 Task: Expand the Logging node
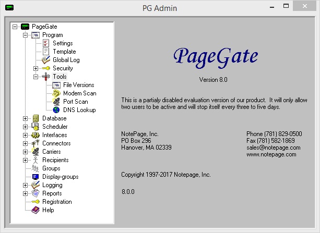[x=25, y=185]
